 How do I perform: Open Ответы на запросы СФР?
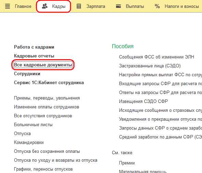160,93
